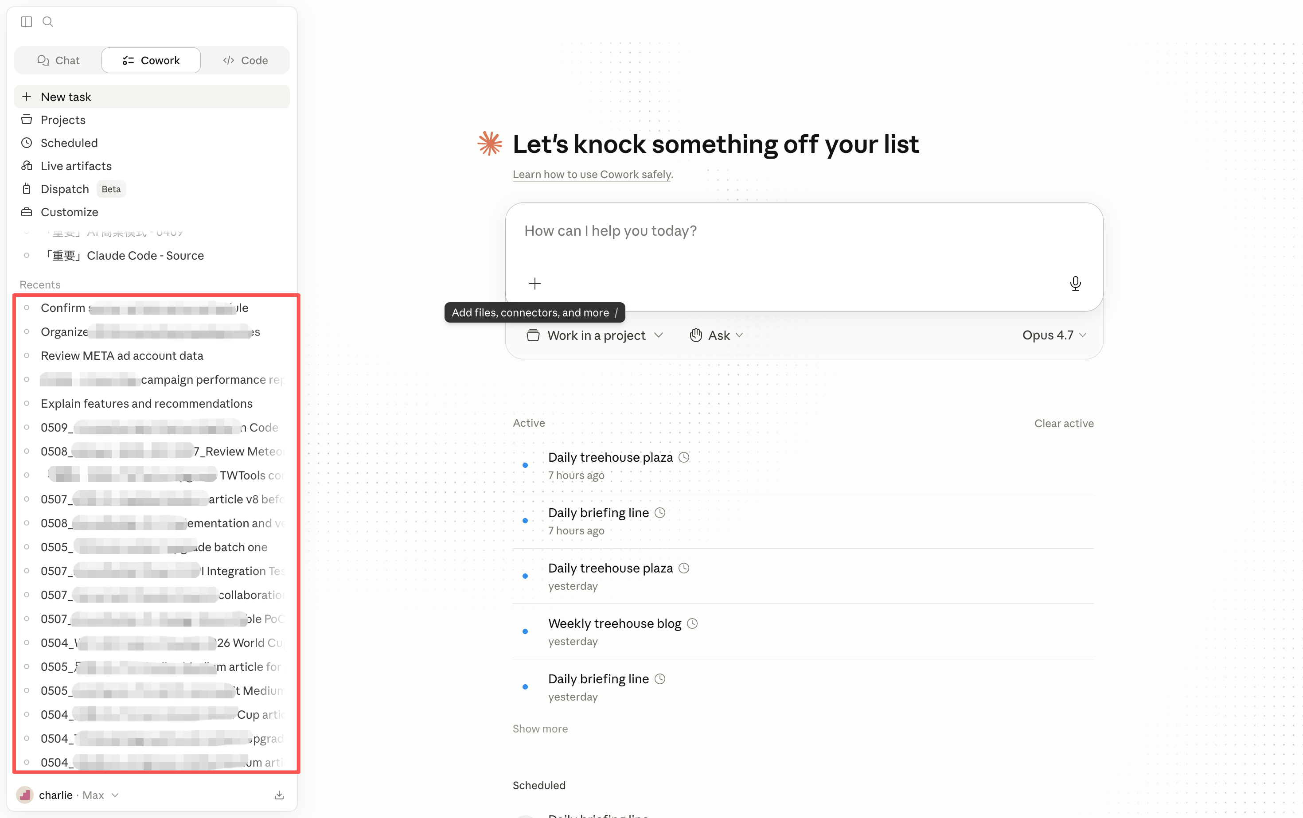Click Clear active
The width and height of the screenshot is (1303, 818).
point(1064,424)
